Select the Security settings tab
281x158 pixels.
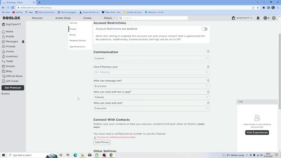(73, 23)
